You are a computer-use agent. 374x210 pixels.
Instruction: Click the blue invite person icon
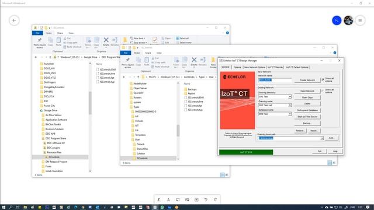[x=337, y=20]
